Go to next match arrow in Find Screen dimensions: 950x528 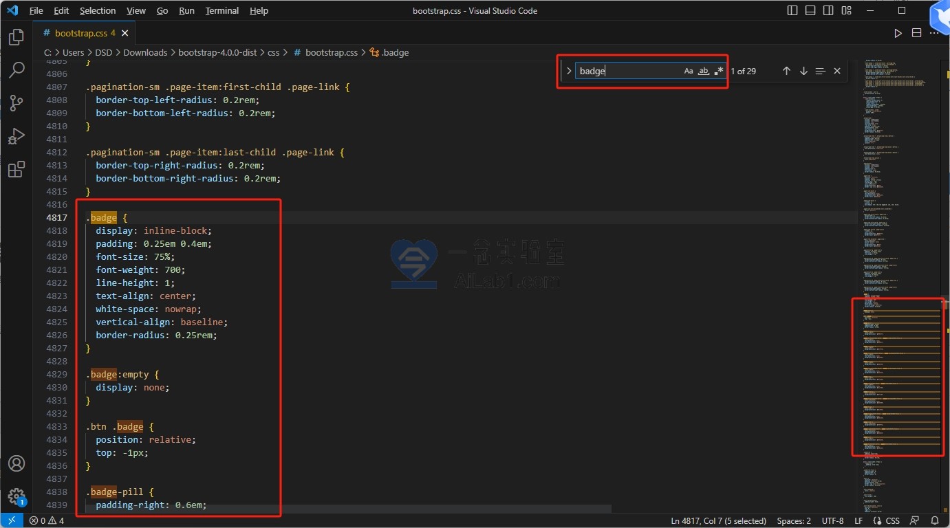pyautogui.click(x=803, y=71)
